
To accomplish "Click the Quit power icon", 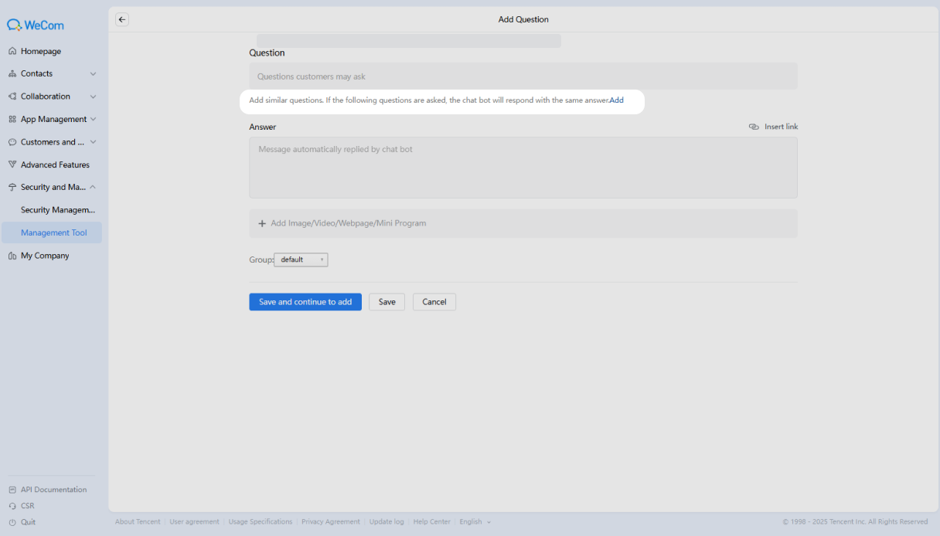I will point(12,522).
